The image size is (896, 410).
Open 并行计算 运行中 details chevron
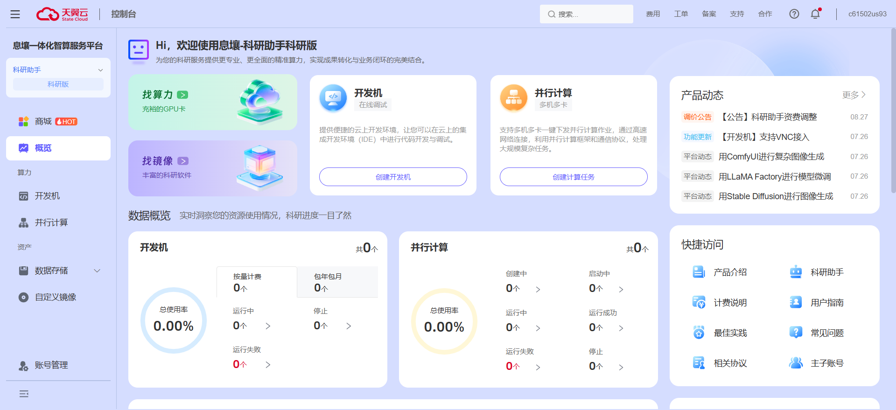click(538, 328)
